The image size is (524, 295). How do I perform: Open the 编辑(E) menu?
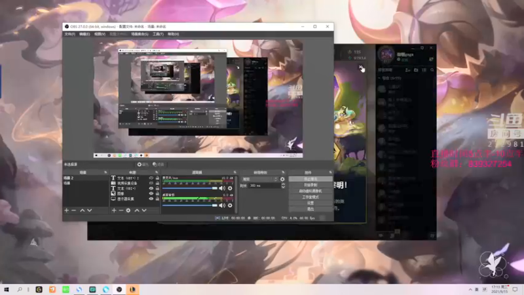pos(84,34)
